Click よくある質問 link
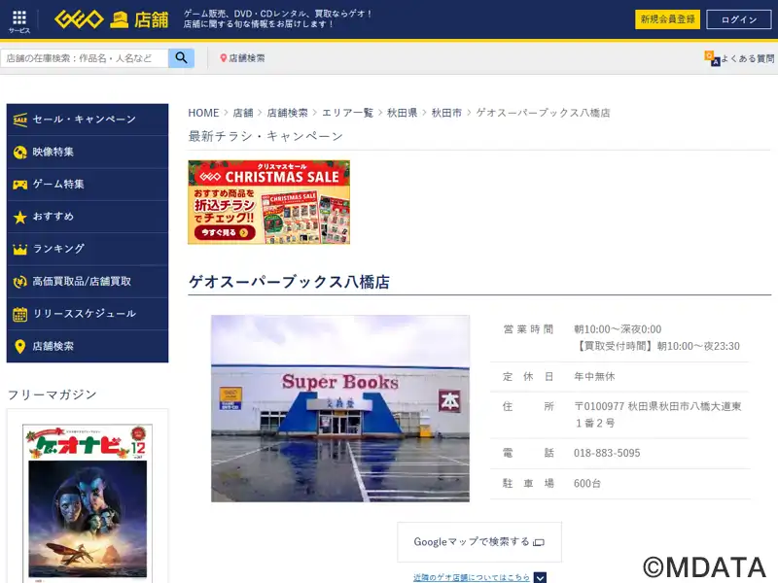 click(x=747, y=58)
